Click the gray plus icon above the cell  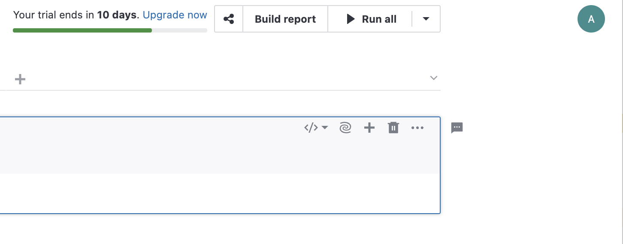[x=20, y=79]
